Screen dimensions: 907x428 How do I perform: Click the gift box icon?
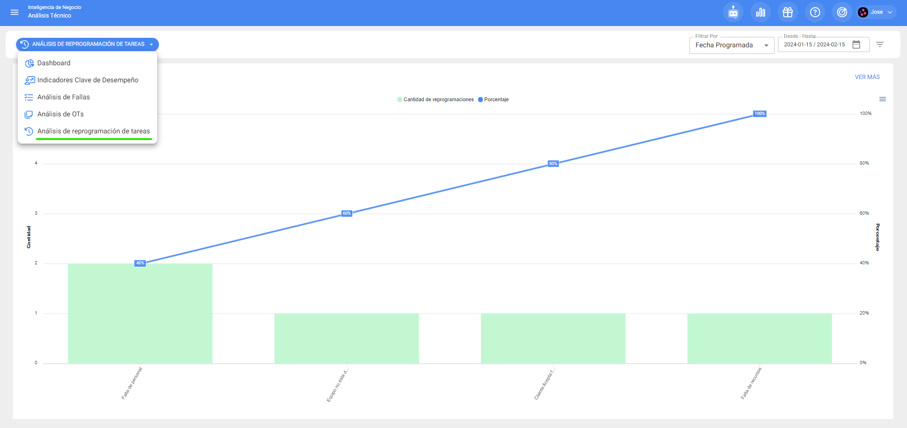pos(787,12)
